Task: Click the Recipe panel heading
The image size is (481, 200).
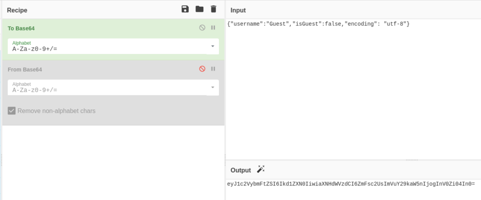Action: click(17, 10)
